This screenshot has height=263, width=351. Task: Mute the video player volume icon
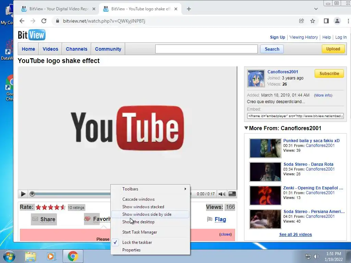pyautogui.click(x=222, y=194)
